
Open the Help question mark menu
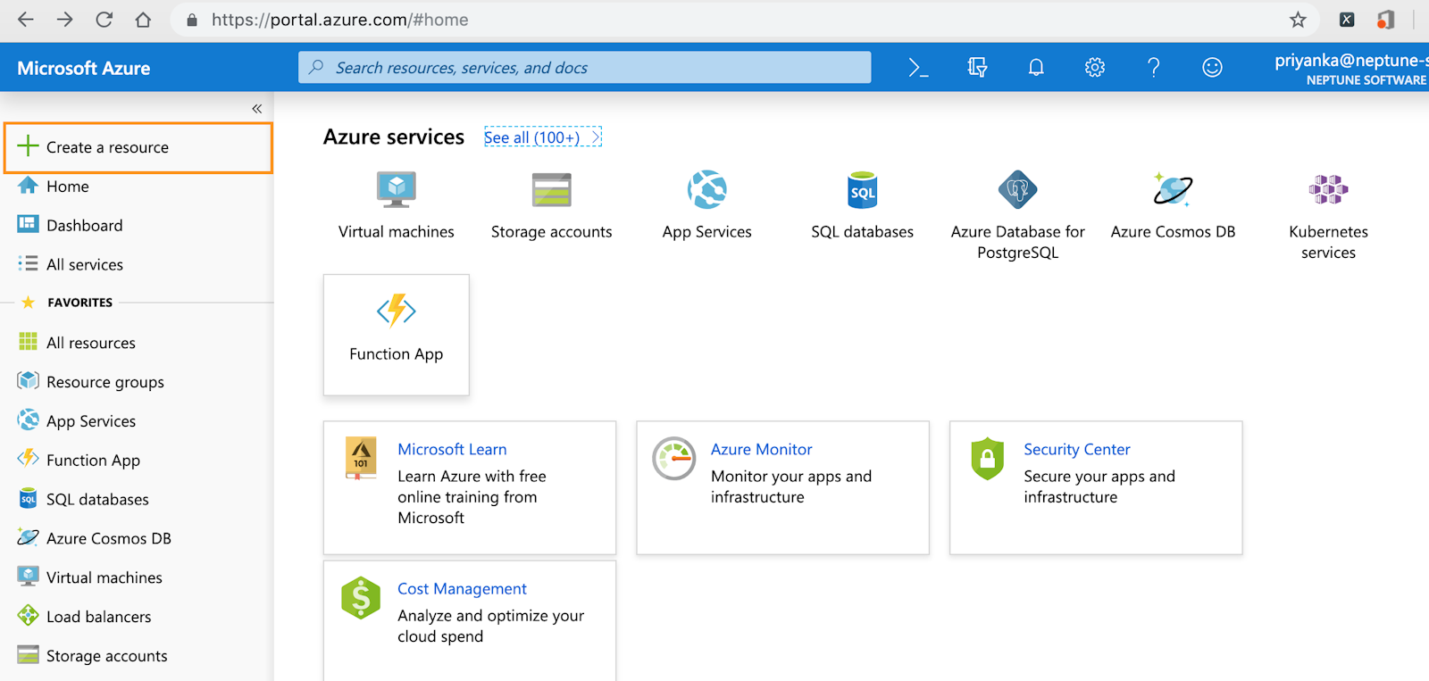click(1153, 68)
